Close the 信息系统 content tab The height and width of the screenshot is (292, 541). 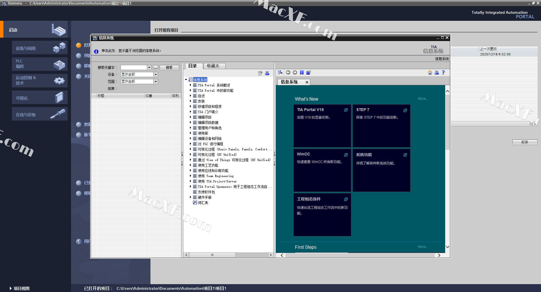coord(307,82)
